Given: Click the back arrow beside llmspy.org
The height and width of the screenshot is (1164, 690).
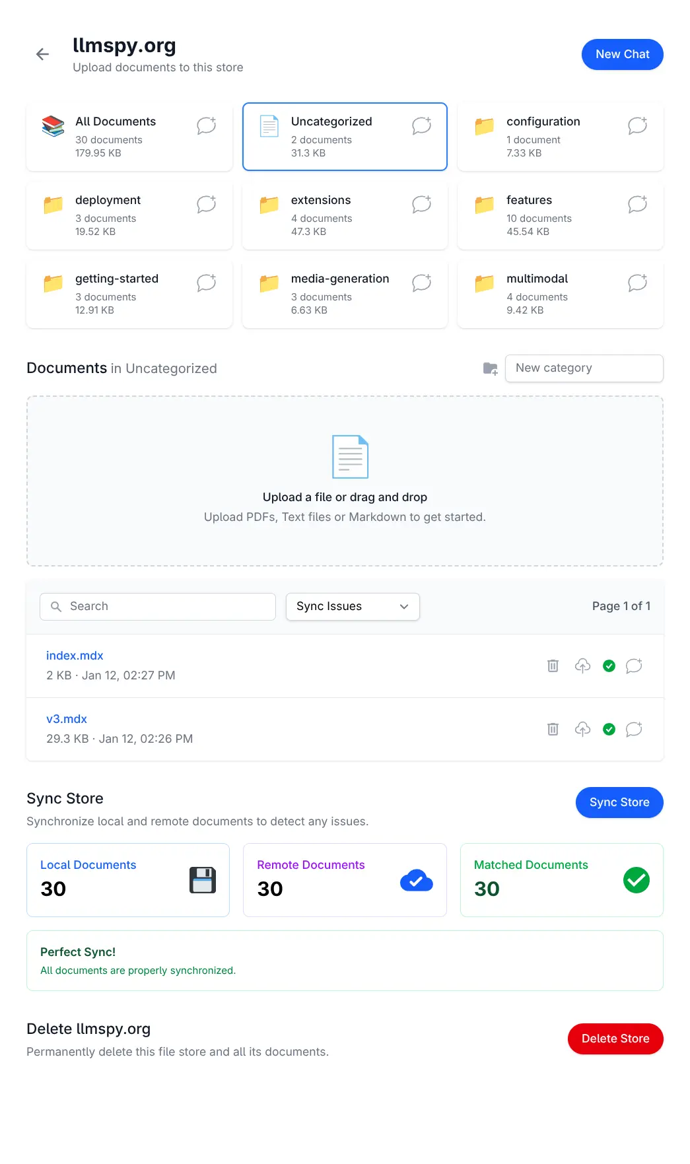Looking at the screenshot, I should pyautogui.click(x=42, y=54).
